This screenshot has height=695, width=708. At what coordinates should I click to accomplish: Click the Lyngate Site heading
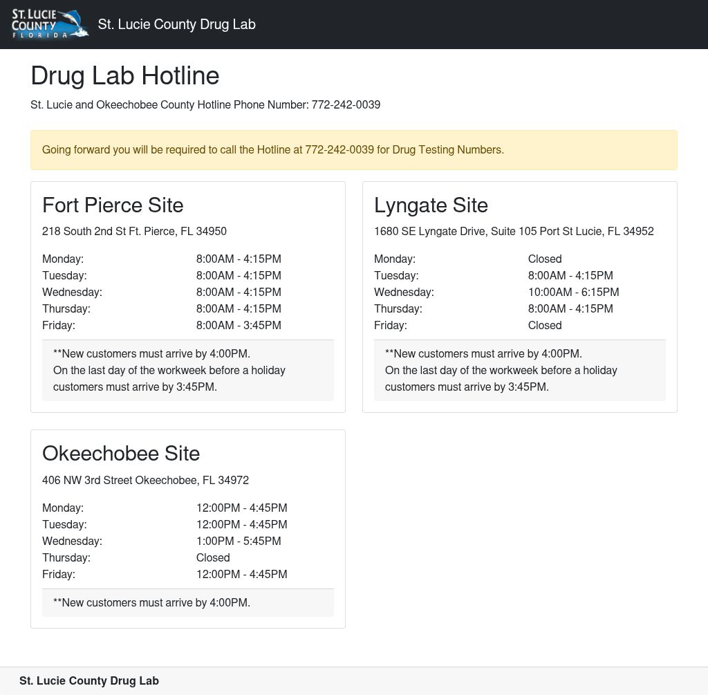click(431, 205)
